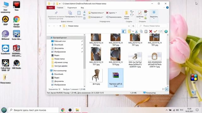The height and width of the screenshot is (113, 202).
Task: Click the scissors cut icon in the lower toolbar
Action: [x=136, y=31]
